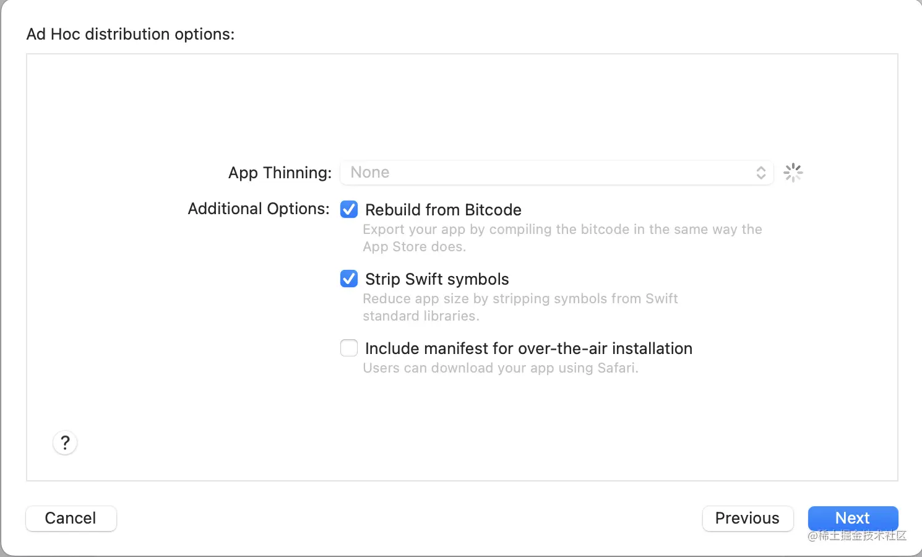Enable the over-the-air manifest checkbox

(x=349, y=348)
